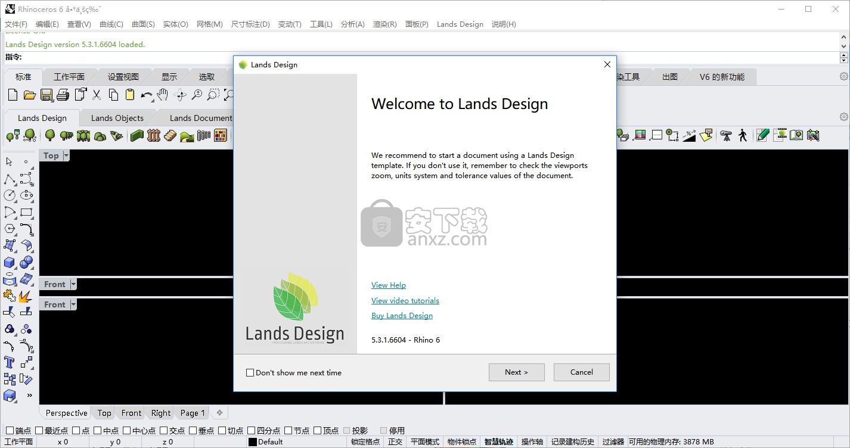Click the Stairs icon

[x=170, y=135]
